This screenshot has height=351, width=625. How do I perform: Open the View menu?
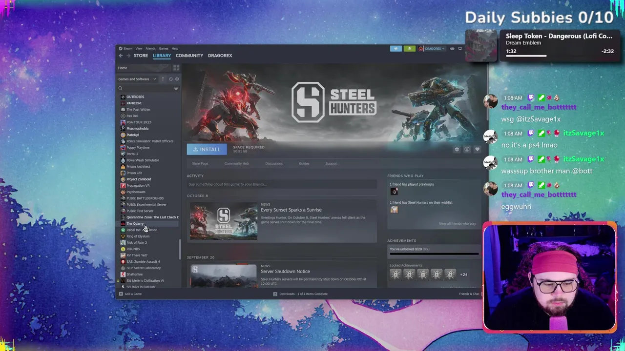pyautogui.click(x=139, y=48)
